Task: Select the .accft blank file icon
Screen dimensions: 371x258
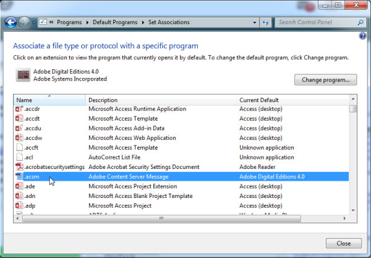Action: 19,147
